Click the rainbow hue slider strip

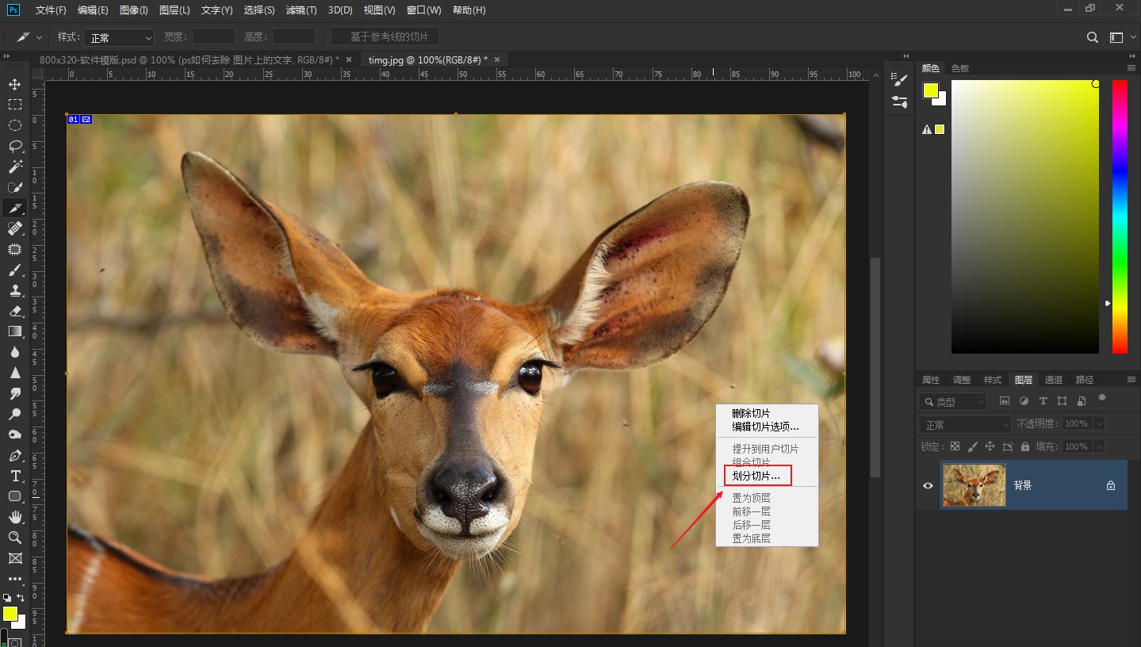click(1119, 216)
